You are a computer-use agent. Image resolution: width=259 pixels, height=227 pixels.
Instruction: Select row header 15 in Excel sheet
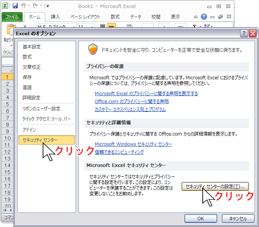(x=7, y=172)
